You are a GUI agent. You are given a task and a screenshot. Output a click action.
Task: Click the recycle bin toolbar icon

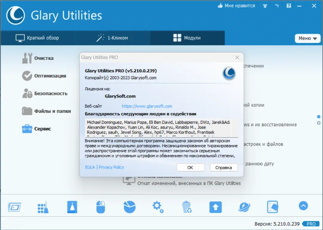coord(187,207)
